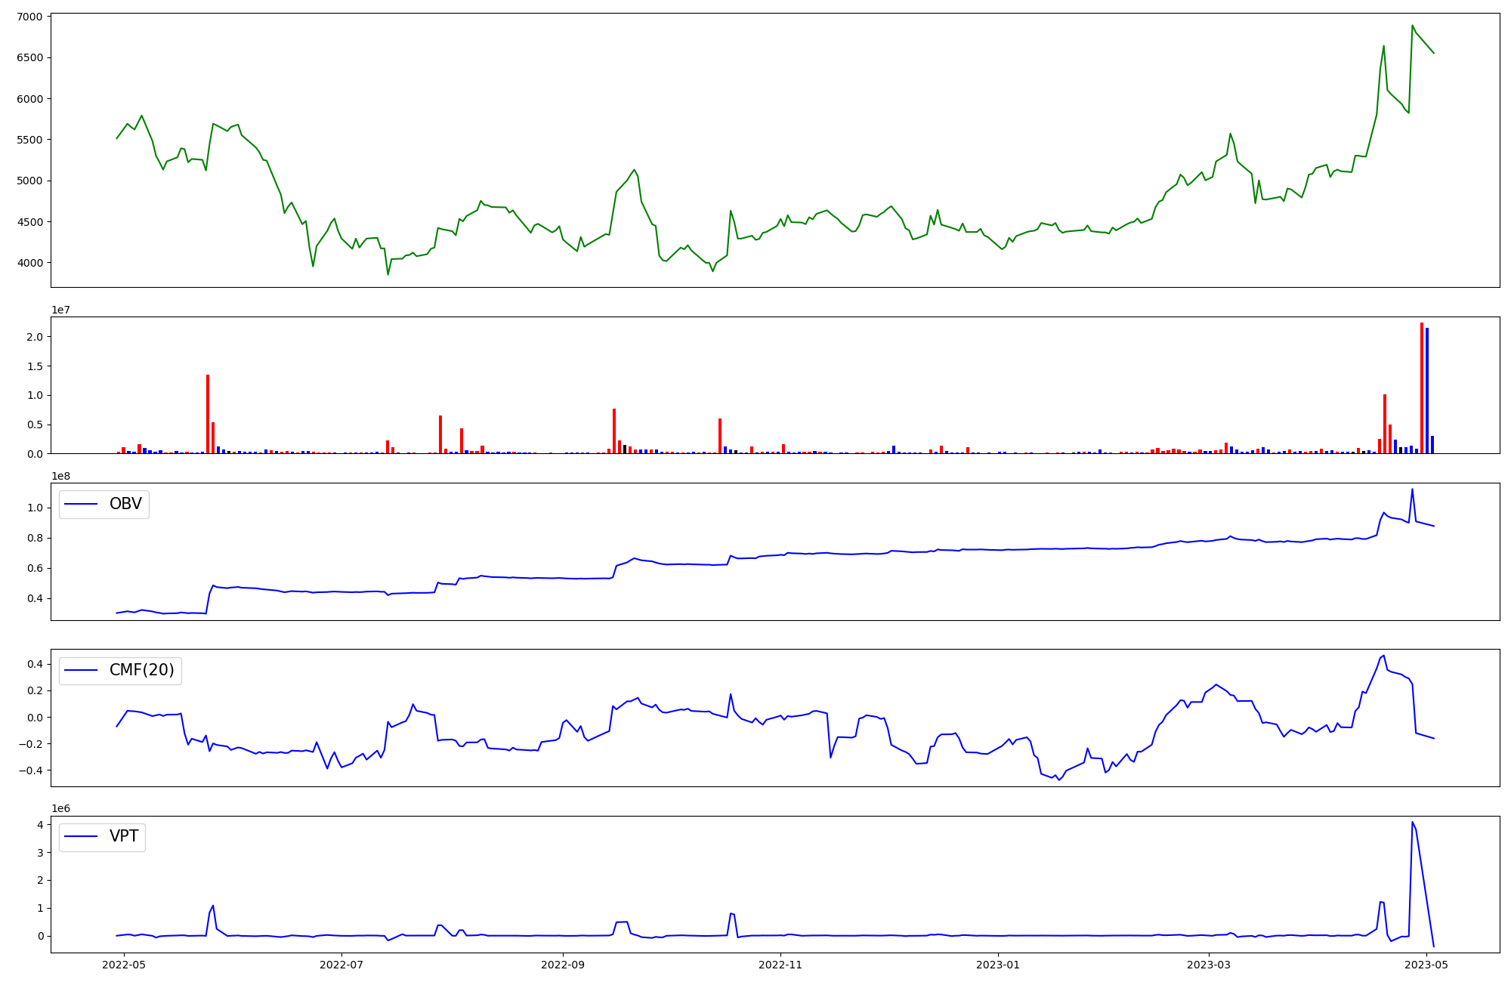Click the OBV legend label
Image resolution: width=1511 pixels, height=982 pixels.
[125, 504]
